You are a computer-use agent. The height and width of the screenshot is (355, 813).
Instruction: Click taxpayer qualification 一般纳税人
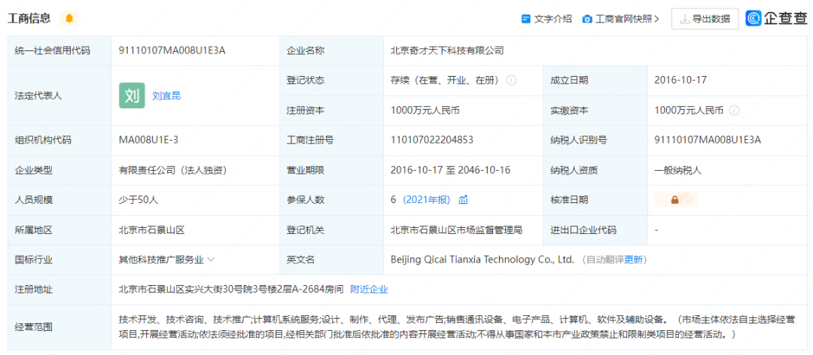pos(677,169)
